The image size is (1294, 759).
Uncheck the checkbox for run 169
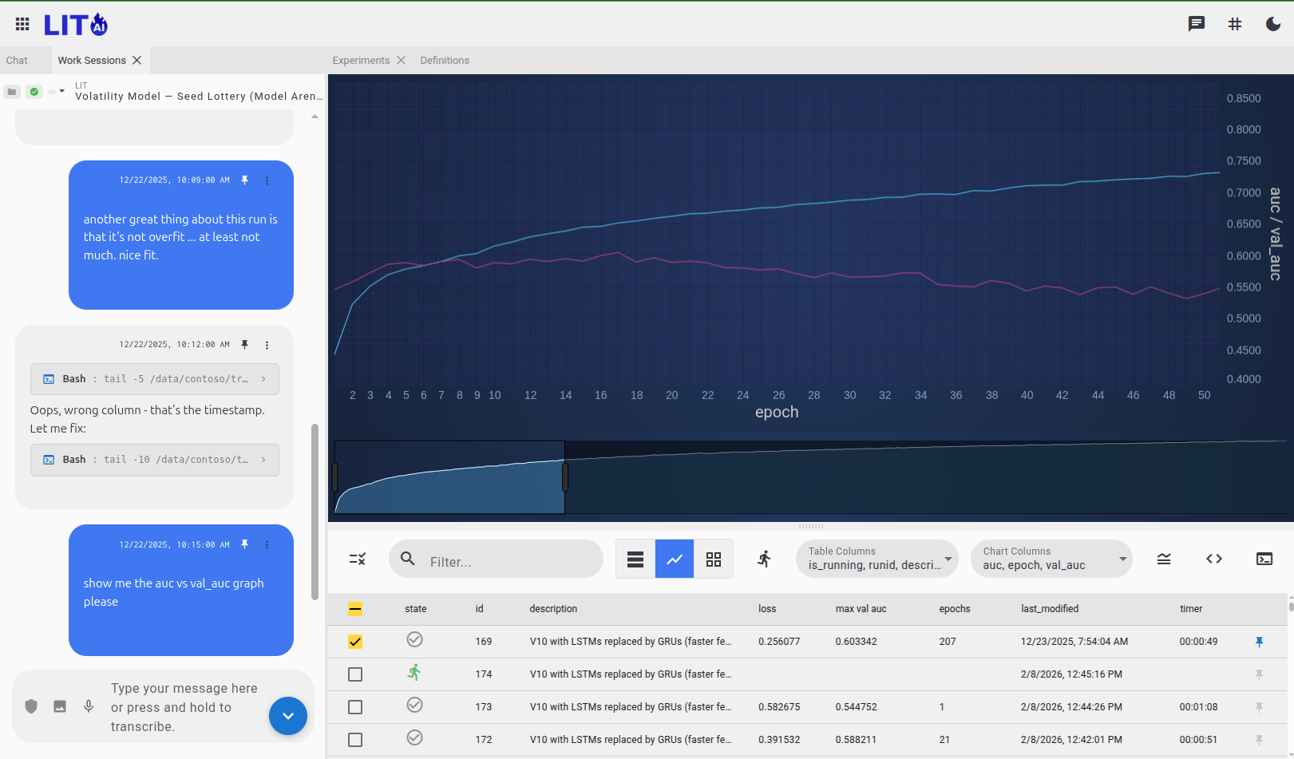pos(355,642)
